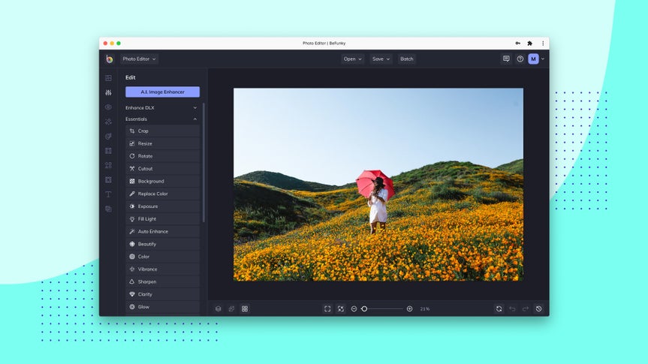
Task: Open the Touch Up eye sidebar icon
Action: click(108, 107)
